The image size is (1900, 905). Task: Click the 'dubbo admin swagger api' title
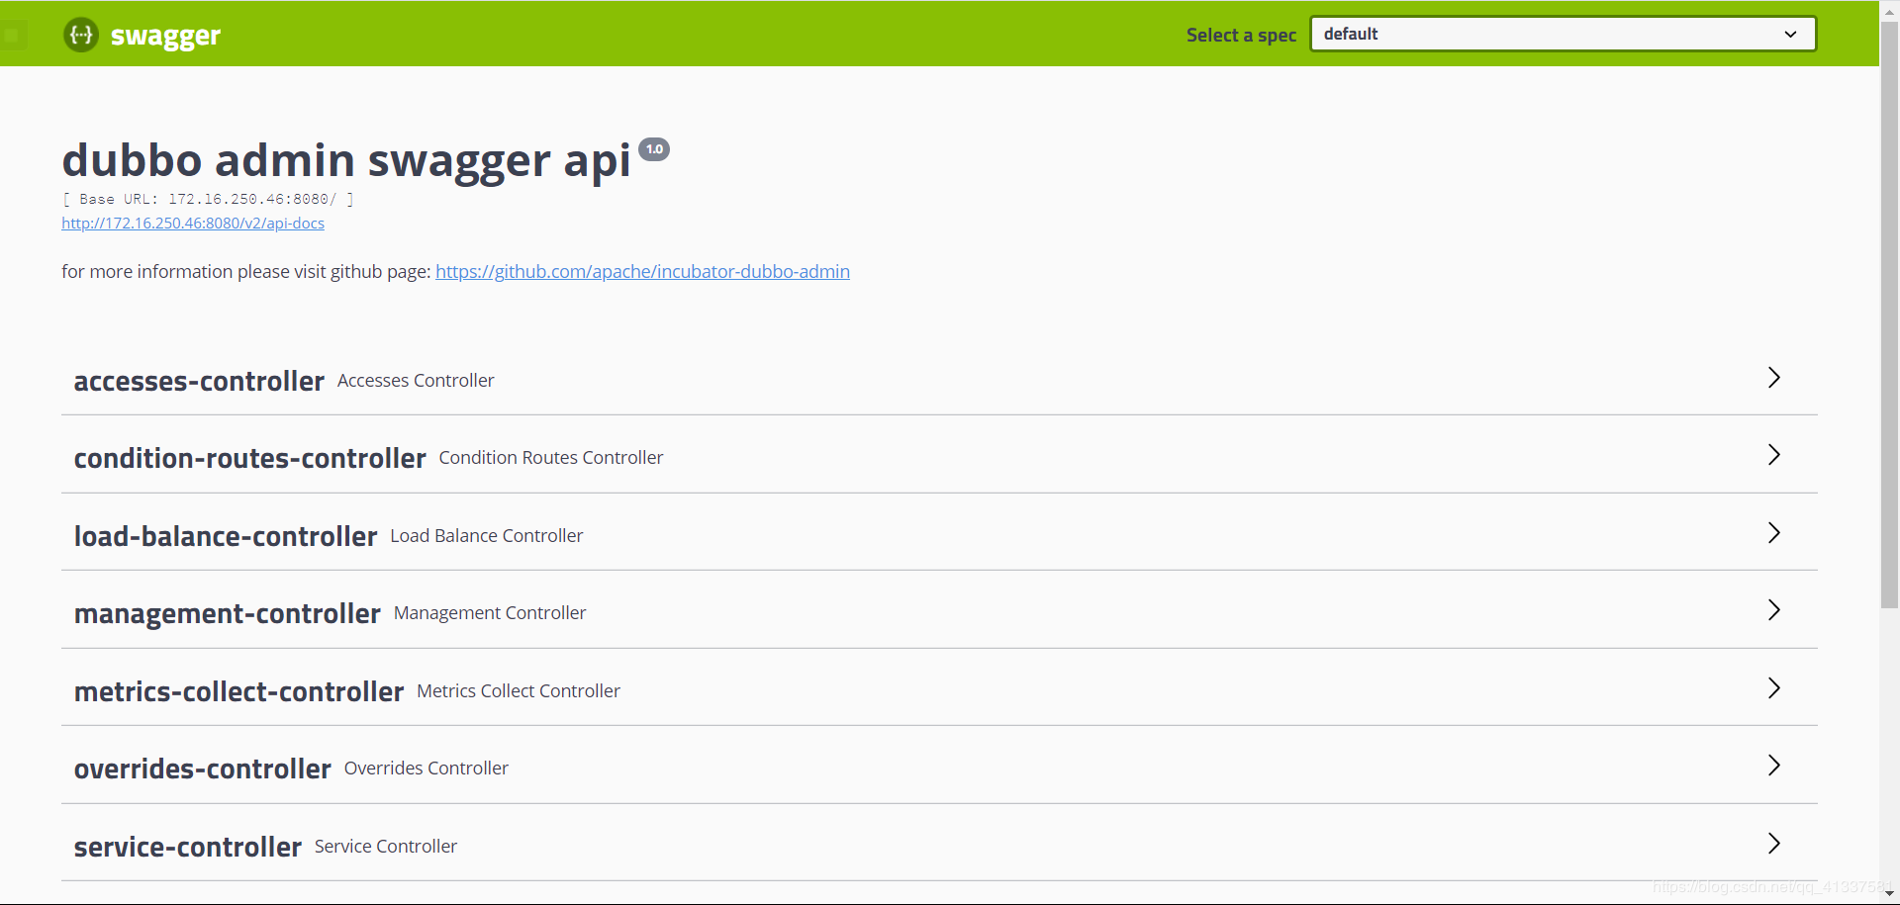point(346,160)
